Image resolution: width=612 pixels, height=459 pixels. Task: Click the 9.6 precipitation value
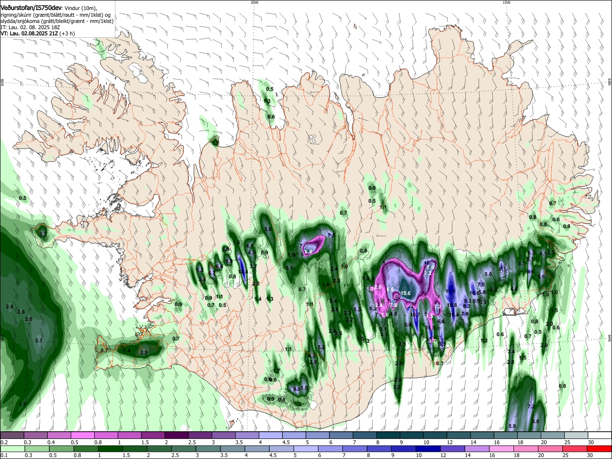530,272
